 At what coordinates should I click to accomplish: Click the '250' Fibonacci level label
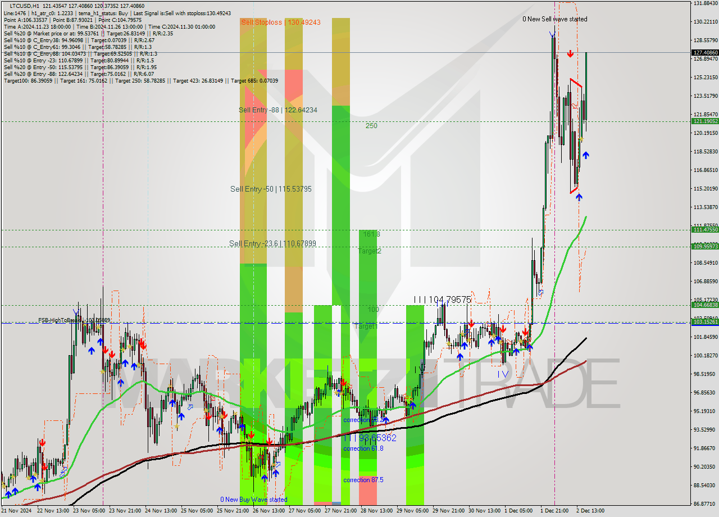pos(371,126)
